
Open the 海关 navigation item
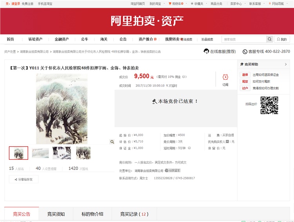point(104,39)
